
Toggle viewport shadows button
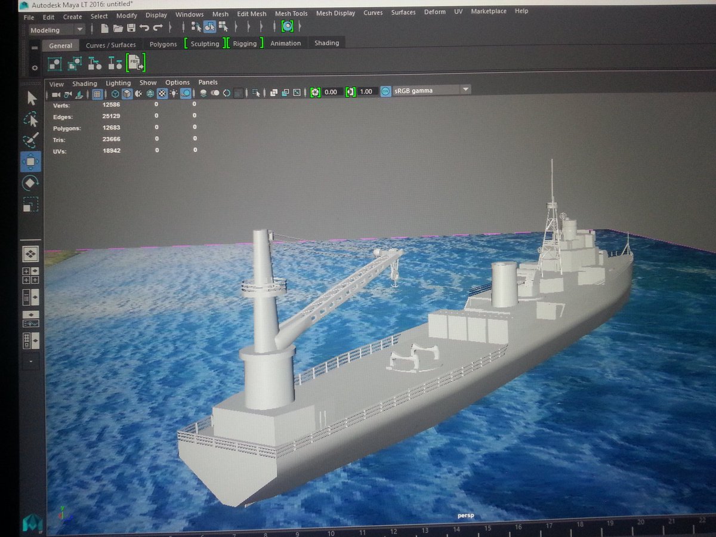186,94
